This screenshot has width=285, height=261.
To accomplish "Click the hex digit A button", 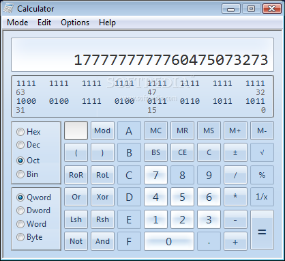I will [x=129, y=130].
